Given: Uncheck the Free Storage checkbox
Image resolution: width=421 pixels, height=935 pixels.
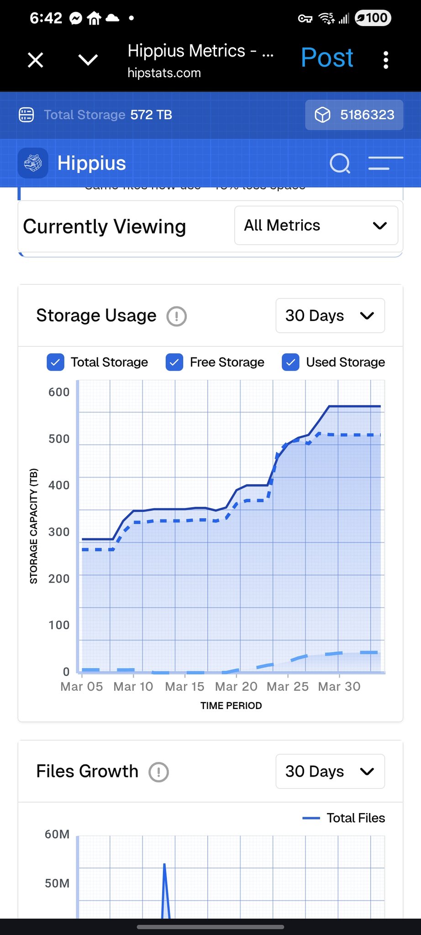Looking at the screenshot, I should [174, 362].
